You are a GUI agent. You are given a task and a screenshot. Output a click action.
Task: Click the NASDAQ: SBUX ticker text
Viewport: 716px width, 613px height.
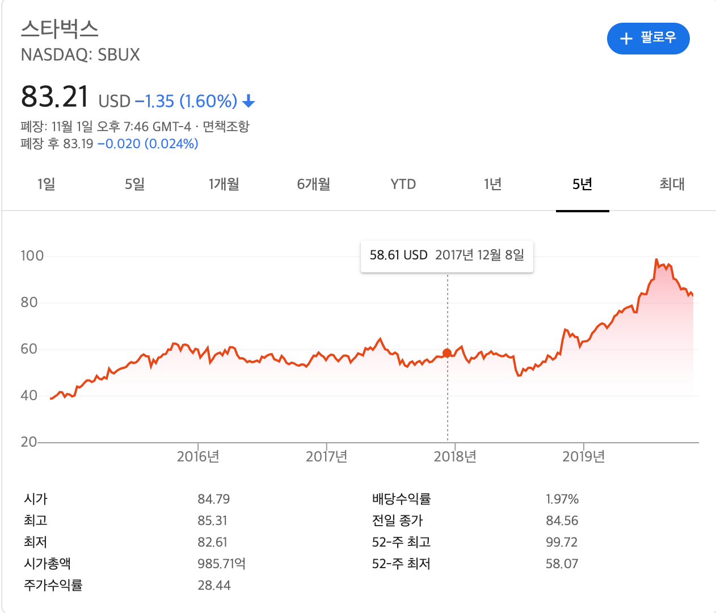pos(80,54)
